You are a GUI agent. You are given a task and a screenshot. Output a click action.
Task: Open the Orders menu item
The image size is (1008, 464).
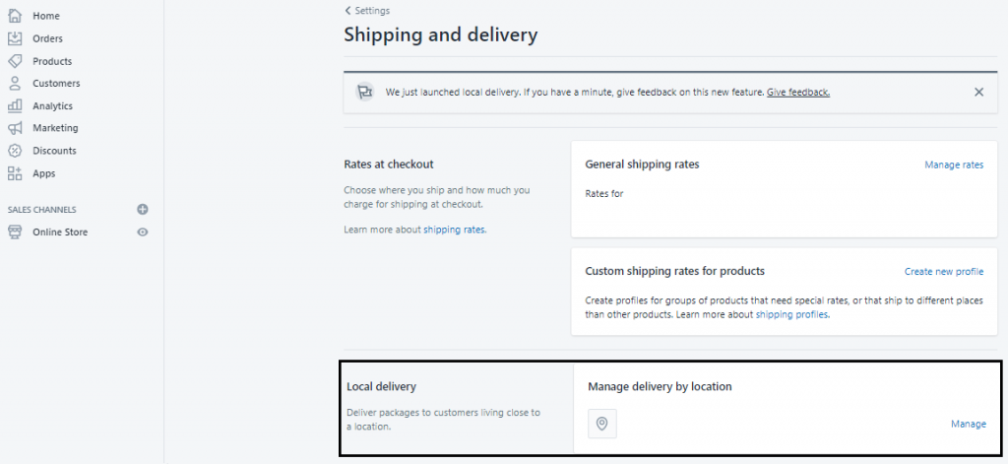[x=47, y=38]
